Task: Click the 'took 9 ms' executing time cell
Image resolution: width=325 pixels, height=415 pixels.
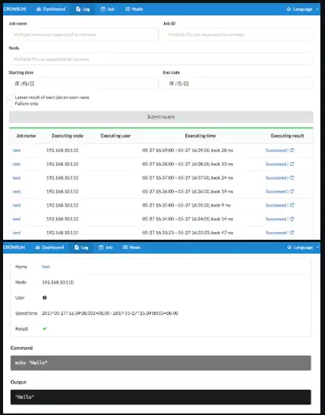Action: tap(187, 205)
